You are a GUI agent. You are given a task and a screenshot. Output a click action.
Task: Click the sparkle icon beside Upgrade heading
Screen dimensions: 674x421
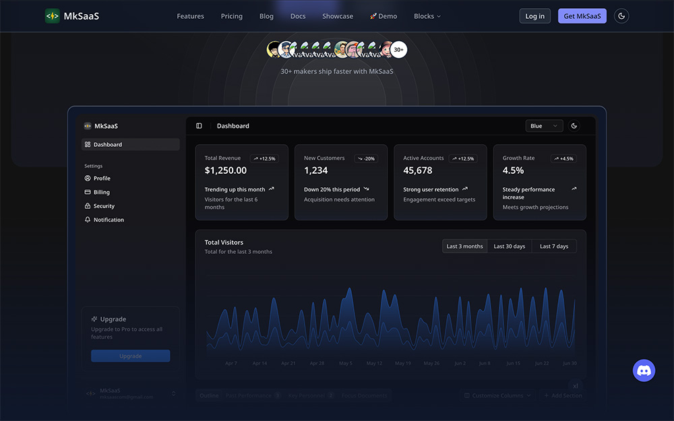coord(94,319)
